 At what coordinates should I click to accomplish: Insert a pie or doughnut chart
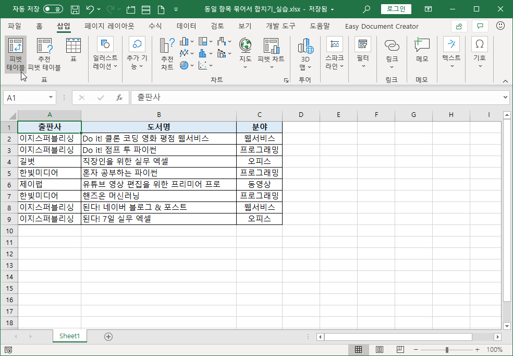coord(187,65)
